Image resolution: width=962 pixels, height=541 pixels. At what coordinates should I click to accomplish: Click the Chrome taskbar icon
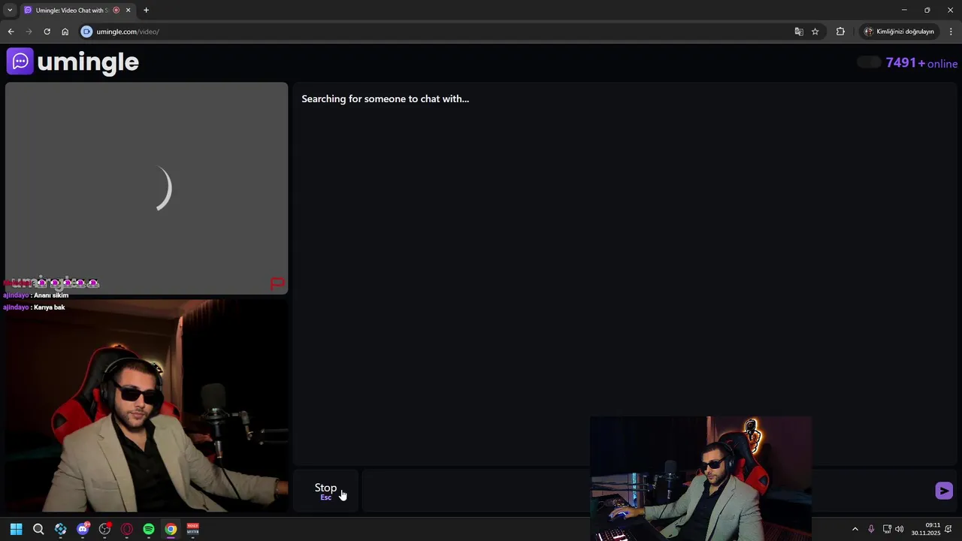tap(171, 529)
